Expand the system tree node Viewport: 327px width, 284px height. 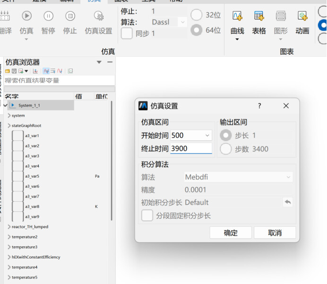(x=9, y=115)
